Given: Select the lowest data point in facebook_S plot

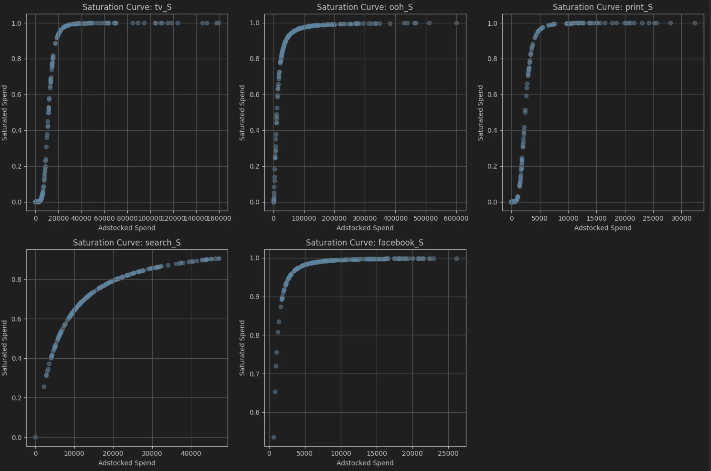Looking at the screenshot, I should (273, 437).
